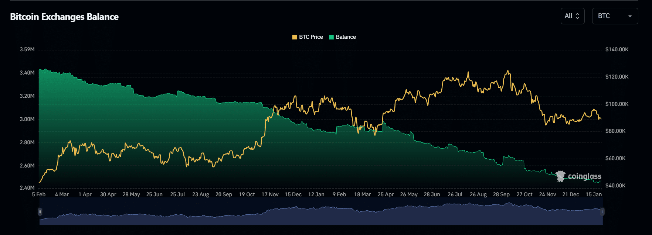
Task: Click the $100.00K price axis label
Action: coord(617,104)
